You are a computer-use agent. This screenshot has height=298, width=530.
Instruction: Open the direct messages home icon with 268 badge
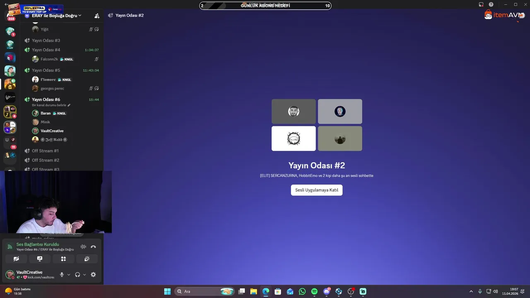coord(10,15)
